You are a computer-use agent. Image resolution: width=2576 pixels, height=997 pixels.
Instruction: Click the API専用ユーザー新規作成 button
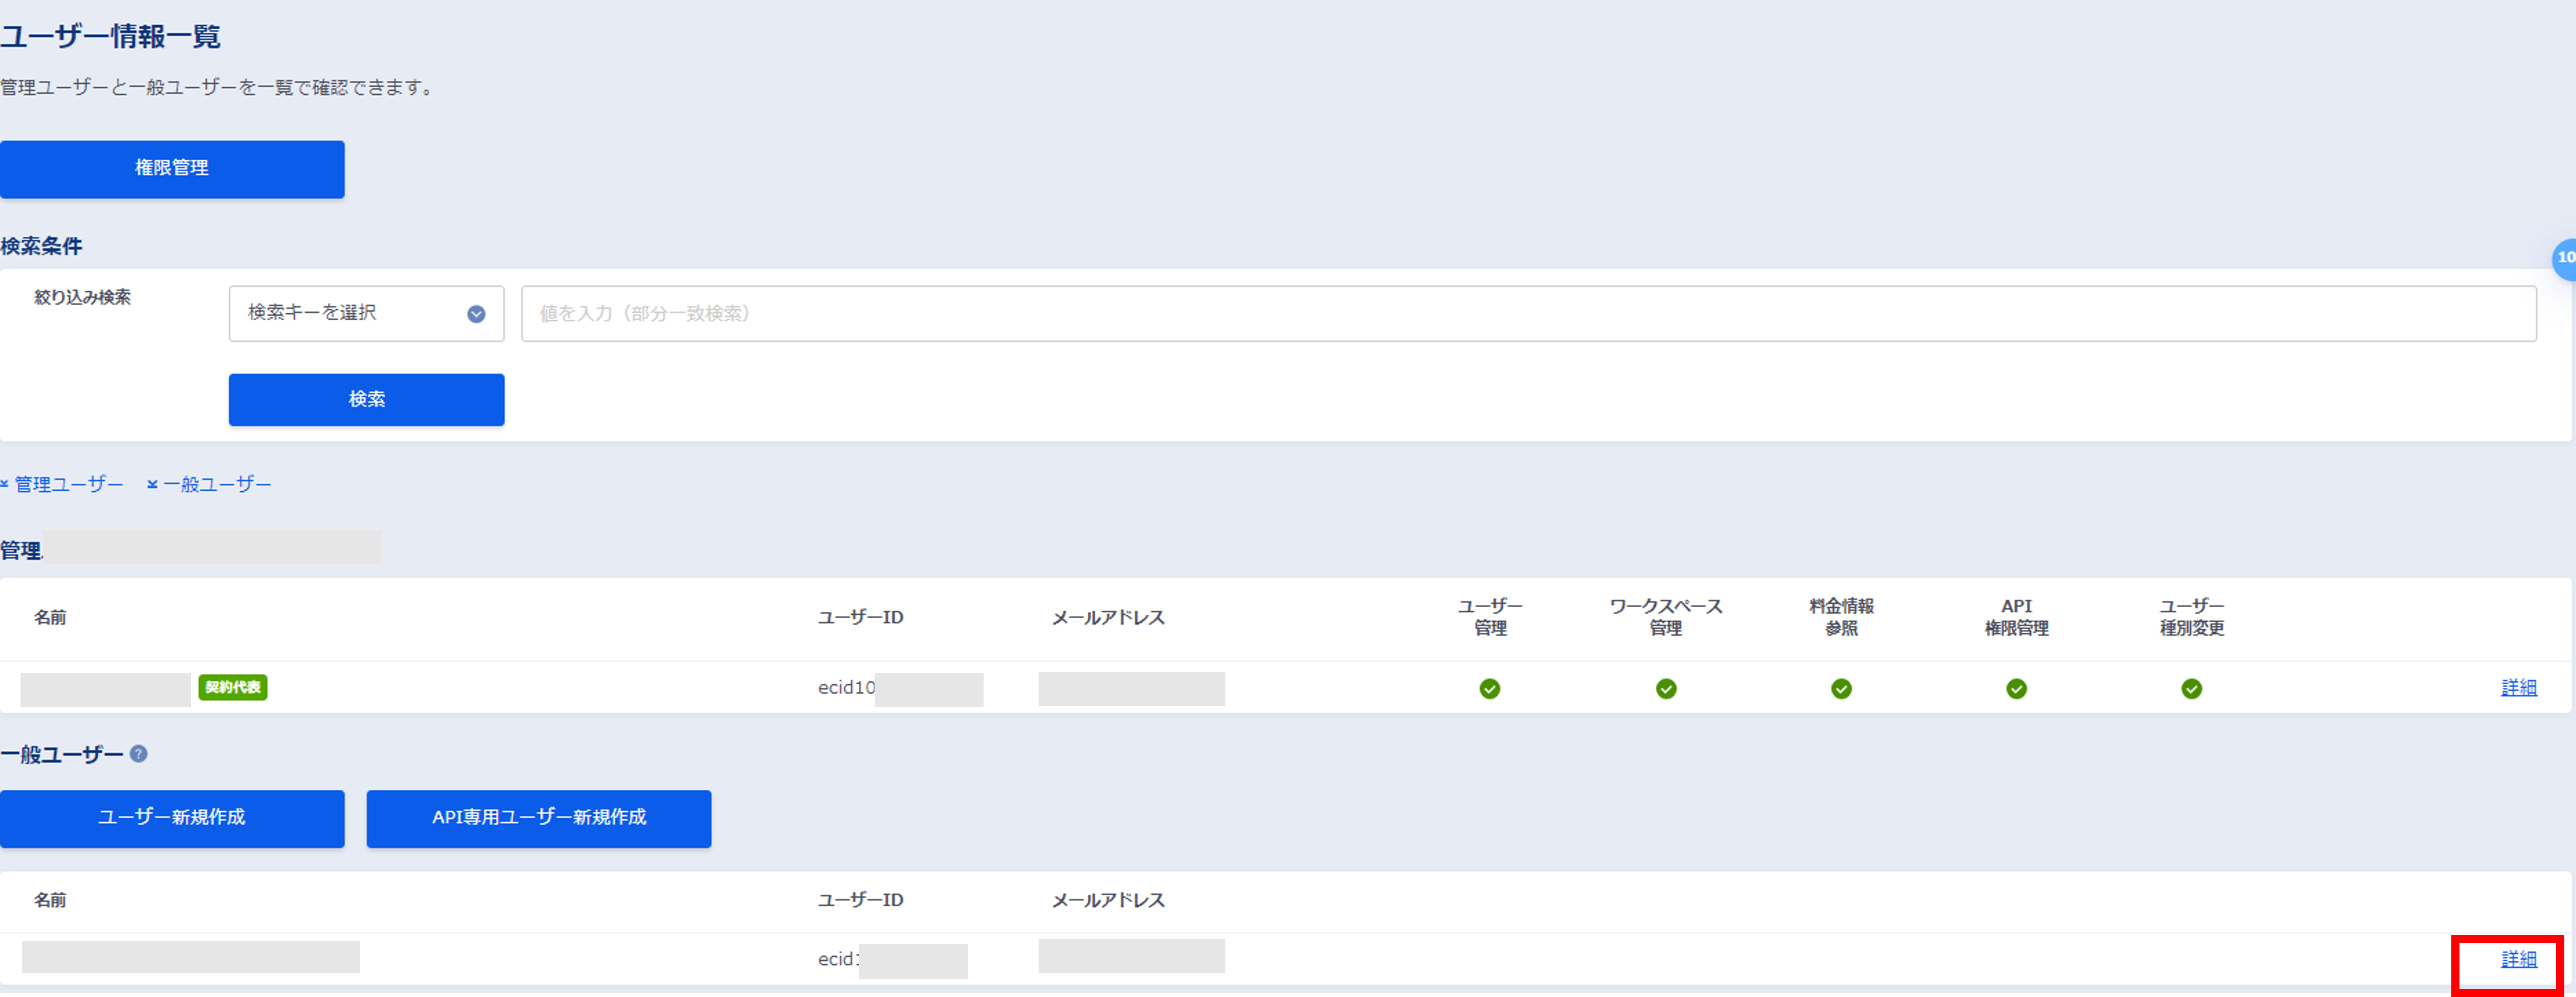tap(538, 818)
